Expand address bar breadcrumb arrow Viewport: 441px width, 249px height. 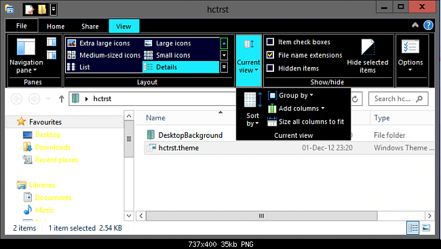pyautogui.click(x=87, y=99)
